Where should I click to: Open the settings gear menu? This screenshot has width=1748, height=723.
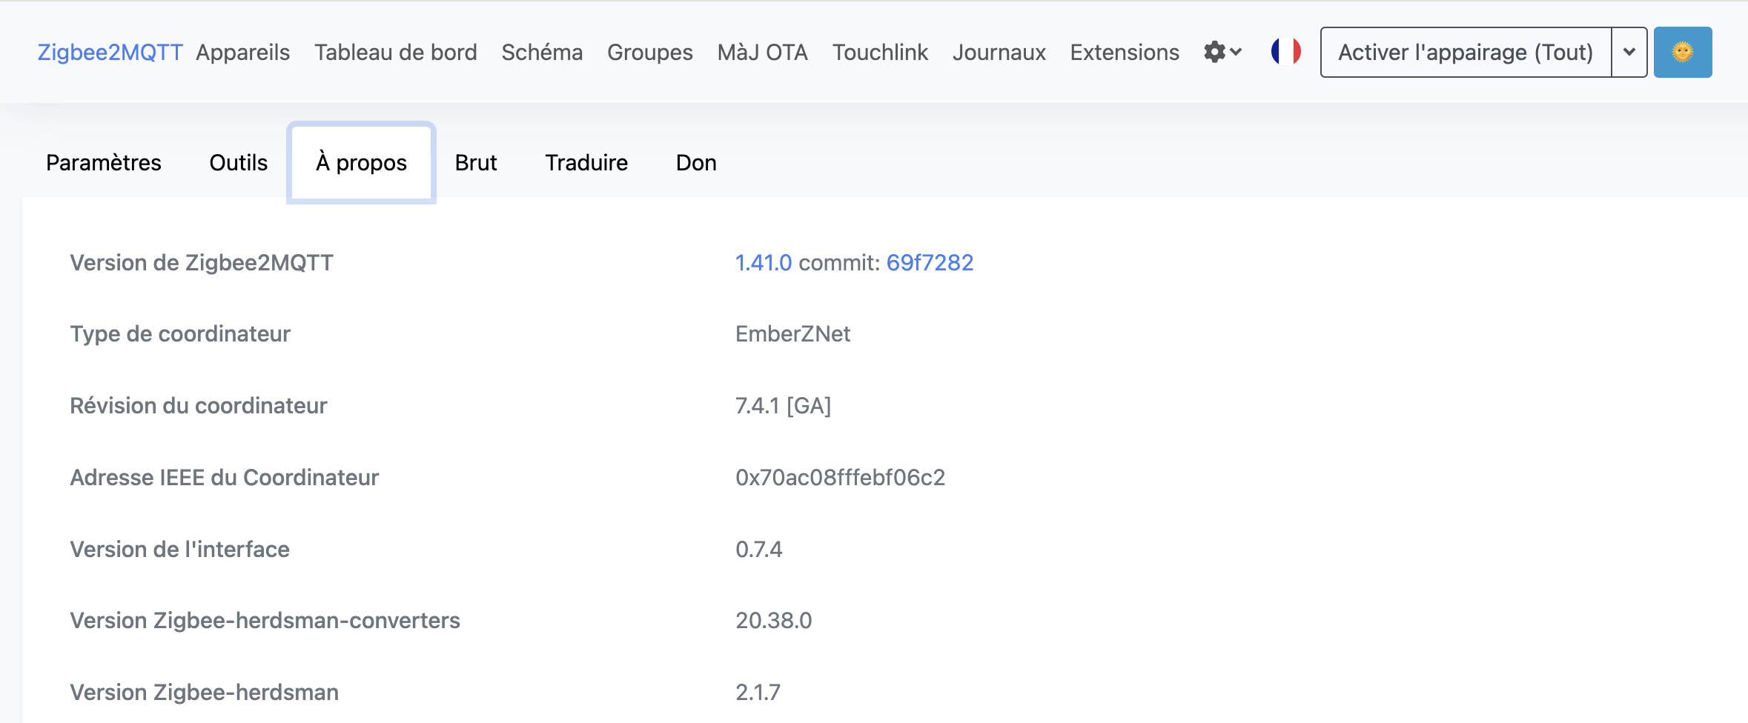pyautogui.click(x=1222, y=53)
